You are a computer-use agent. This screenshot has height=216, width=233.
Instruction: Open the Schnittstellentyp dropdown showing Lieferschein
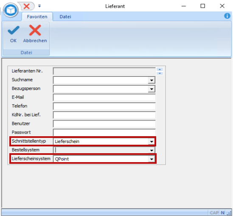pos(152,142)
